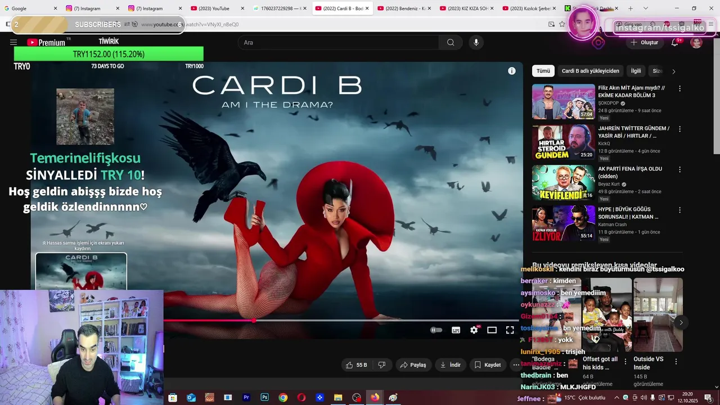
Task: Toggle fullscreen on the video
Action: (x=510, y=330)
